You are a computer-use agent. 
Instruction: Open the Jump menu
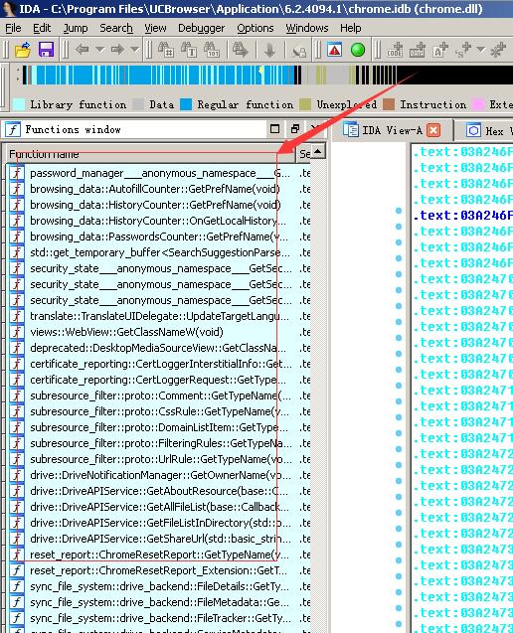(76, 28)
